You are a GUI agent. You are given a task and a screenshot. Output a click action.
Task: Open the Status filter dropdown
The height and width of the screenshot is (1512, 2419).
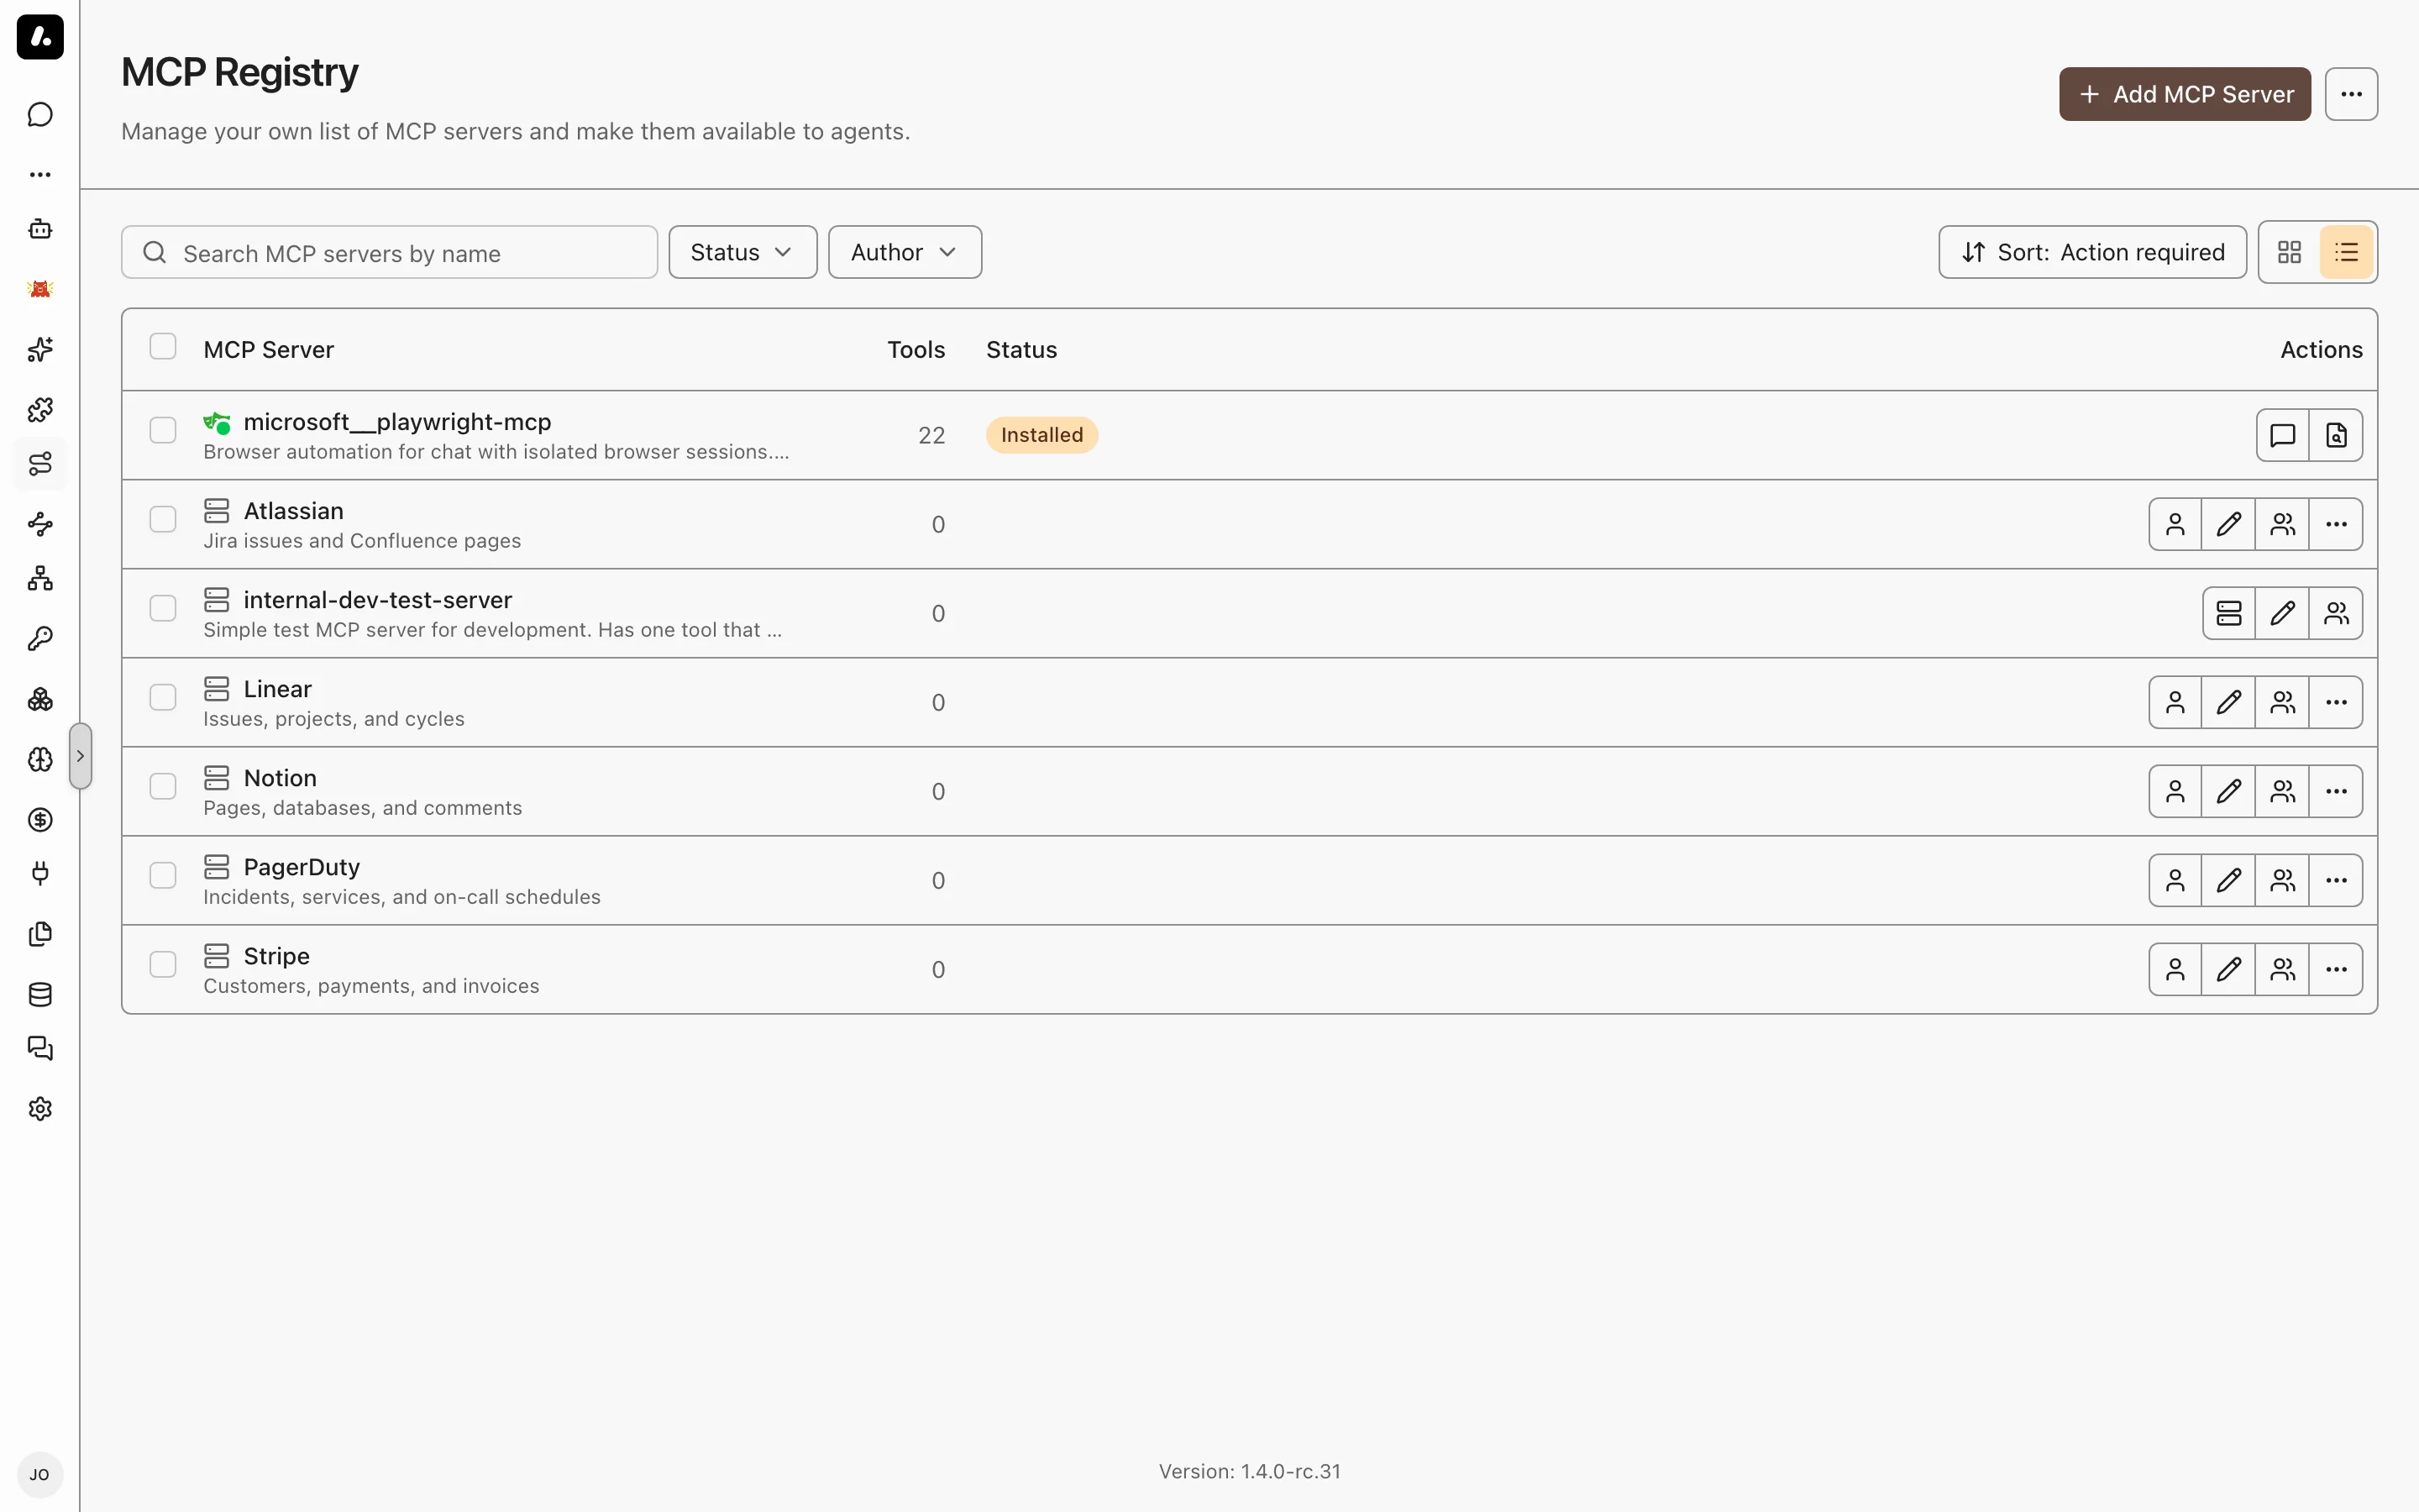(x=742, y=252)
